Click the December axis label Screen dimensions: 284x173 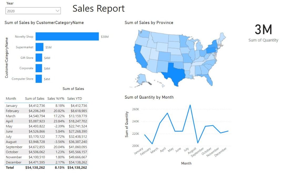[x=220, y=152]
